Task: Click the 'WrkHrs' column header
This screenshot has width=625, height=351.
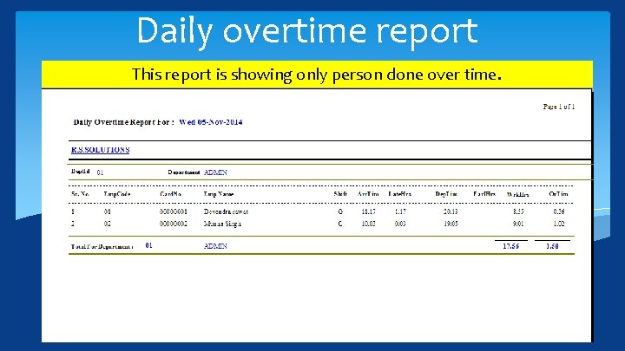Action: coord(517,195)
